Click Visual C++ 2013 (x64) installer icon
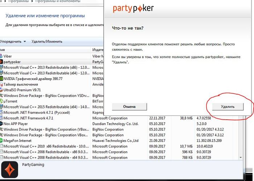 [1, 73]
